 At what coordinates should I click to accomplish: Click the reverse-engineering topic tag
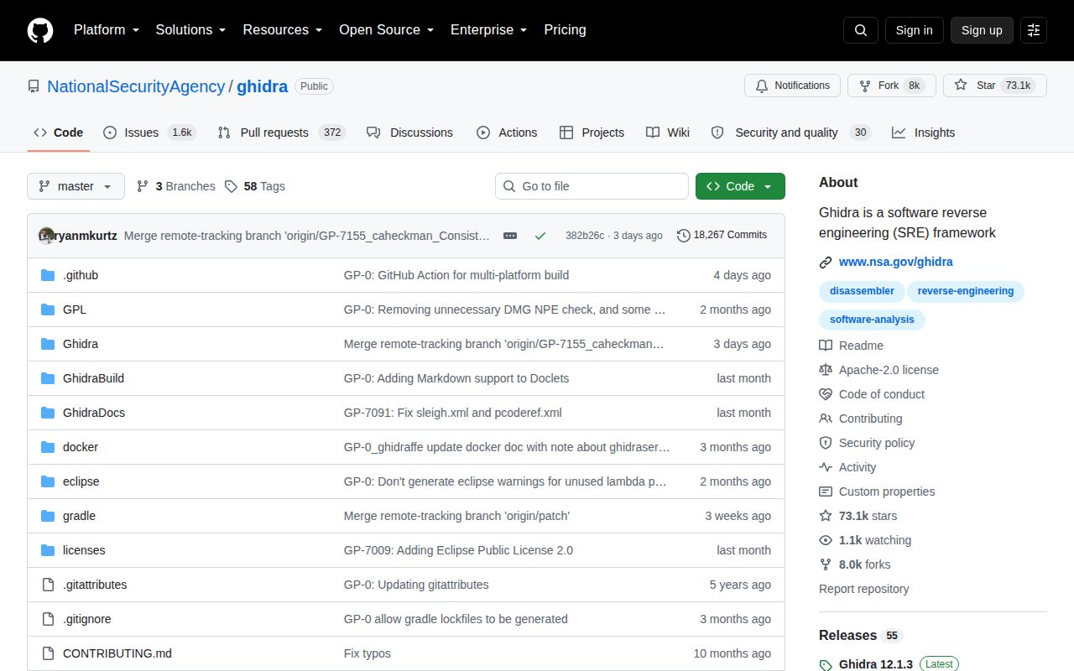click(x=966, y=291)
